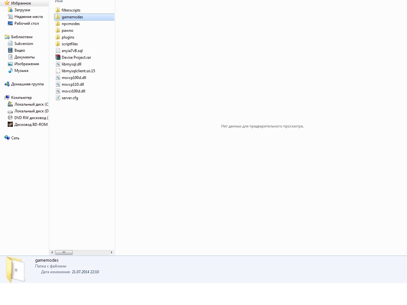Open the Видео library
Screen dimensions: 407x305
[x=20, y=50]
